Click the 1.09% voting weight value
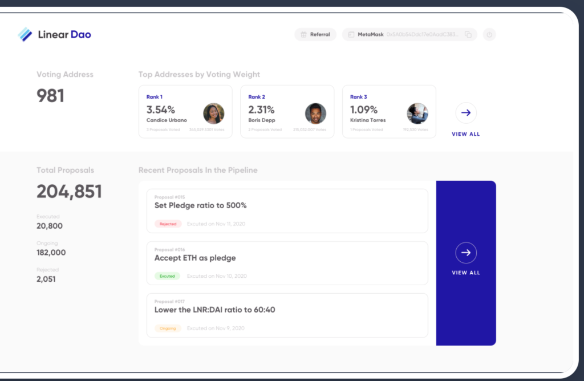This screenshot has height=381, width=584. click(x=364, y=110)
